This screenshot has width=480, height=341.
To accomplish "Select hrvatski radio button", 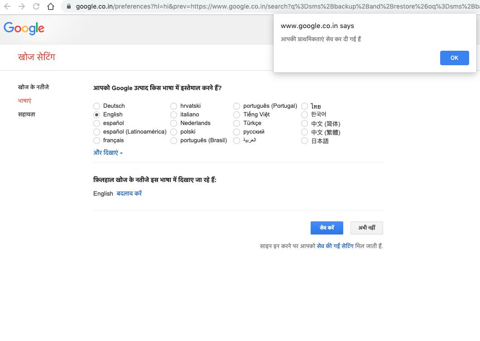I will [173, 106].
